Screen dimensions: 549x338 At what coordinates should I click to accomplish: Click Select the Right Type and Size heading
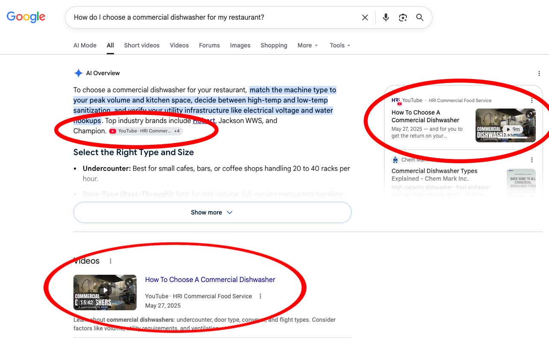(x=134, y=153)
